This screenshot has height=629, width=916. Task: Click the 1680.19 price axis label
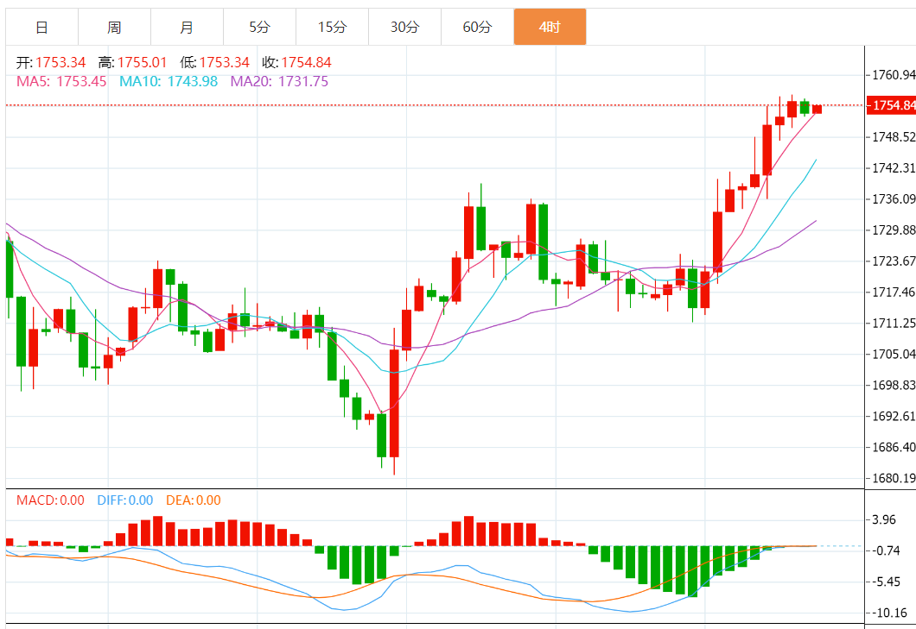click(x=894, y=478)
